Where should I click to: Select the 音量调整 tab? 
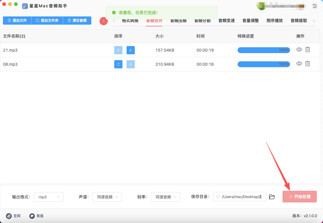point(250,21)
